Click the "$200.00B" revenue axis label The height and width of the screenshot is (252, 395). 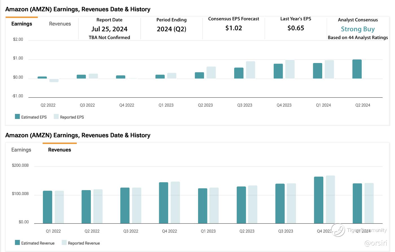point(20,165)
